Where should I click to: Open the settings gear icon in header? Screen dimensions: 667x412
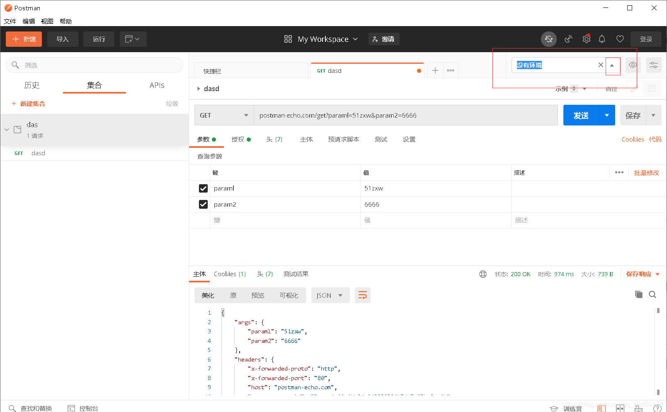tap(586, 39)
